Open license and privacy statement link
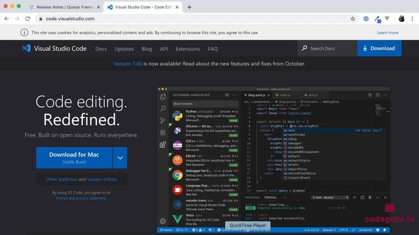The width and height of the screenshot is (419, 235). click(81, 198)
